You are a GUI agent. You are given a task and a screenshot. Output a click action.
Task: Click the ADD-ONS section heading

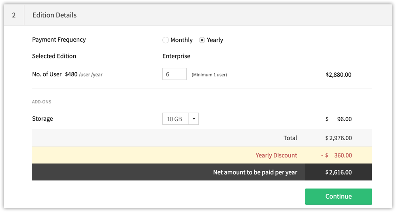[x=42, y=102]
